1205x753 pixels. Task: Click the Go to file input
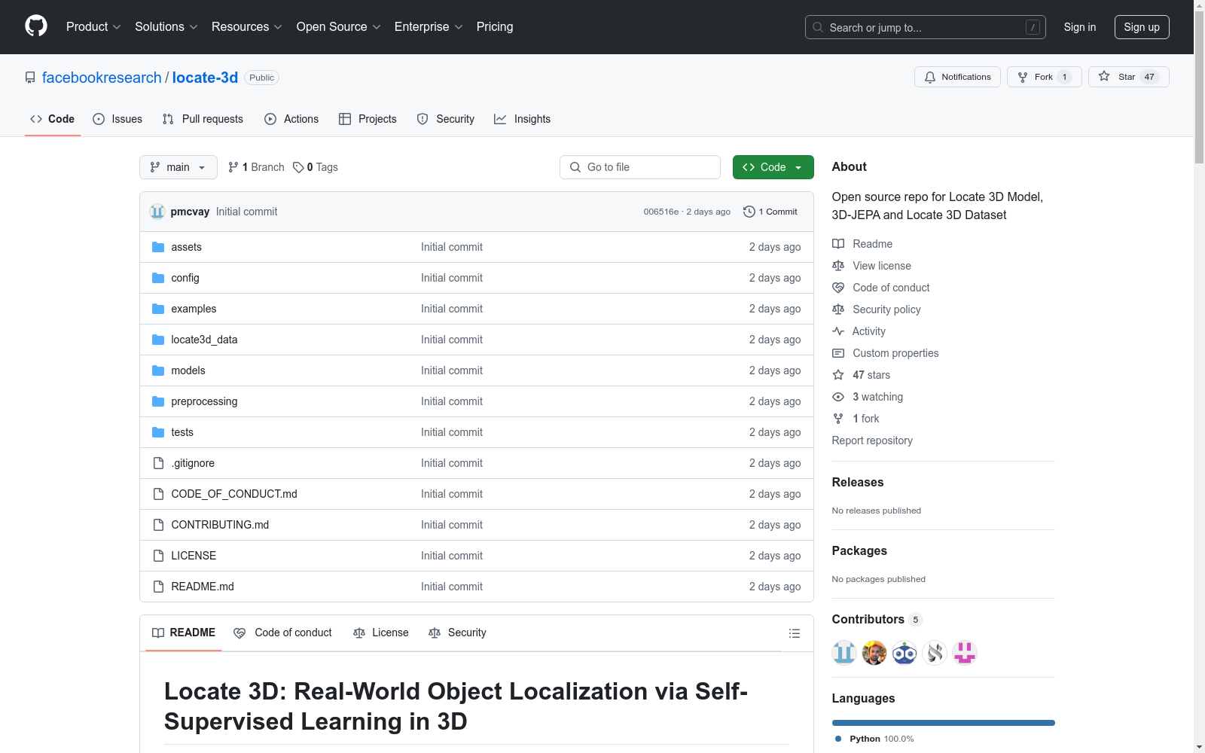(x=640, y=167)
